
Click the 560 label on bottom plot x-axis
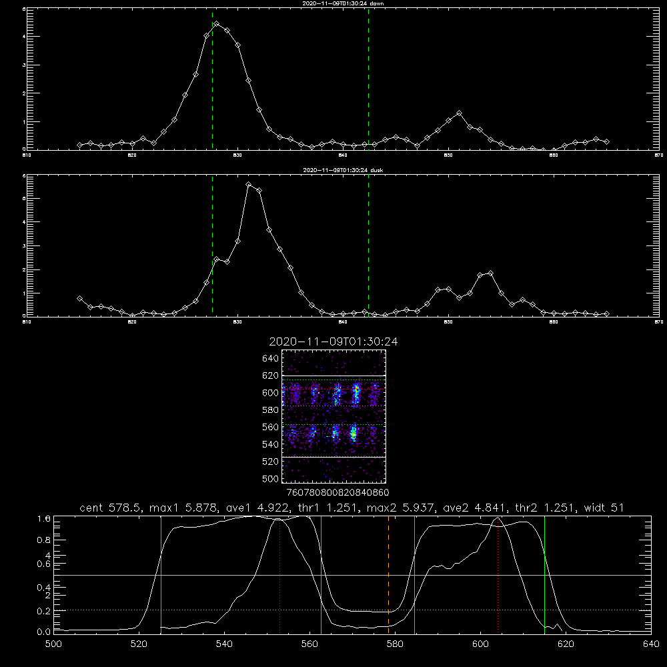pyautogui.click(x=309, y=644)
